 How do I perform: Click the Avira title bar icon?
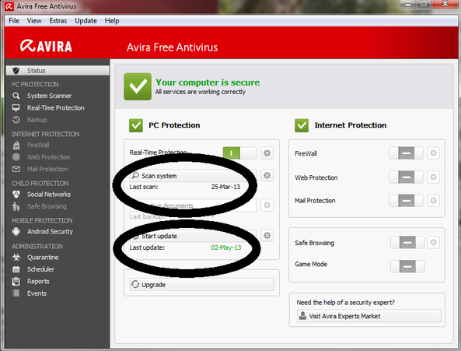9,6
